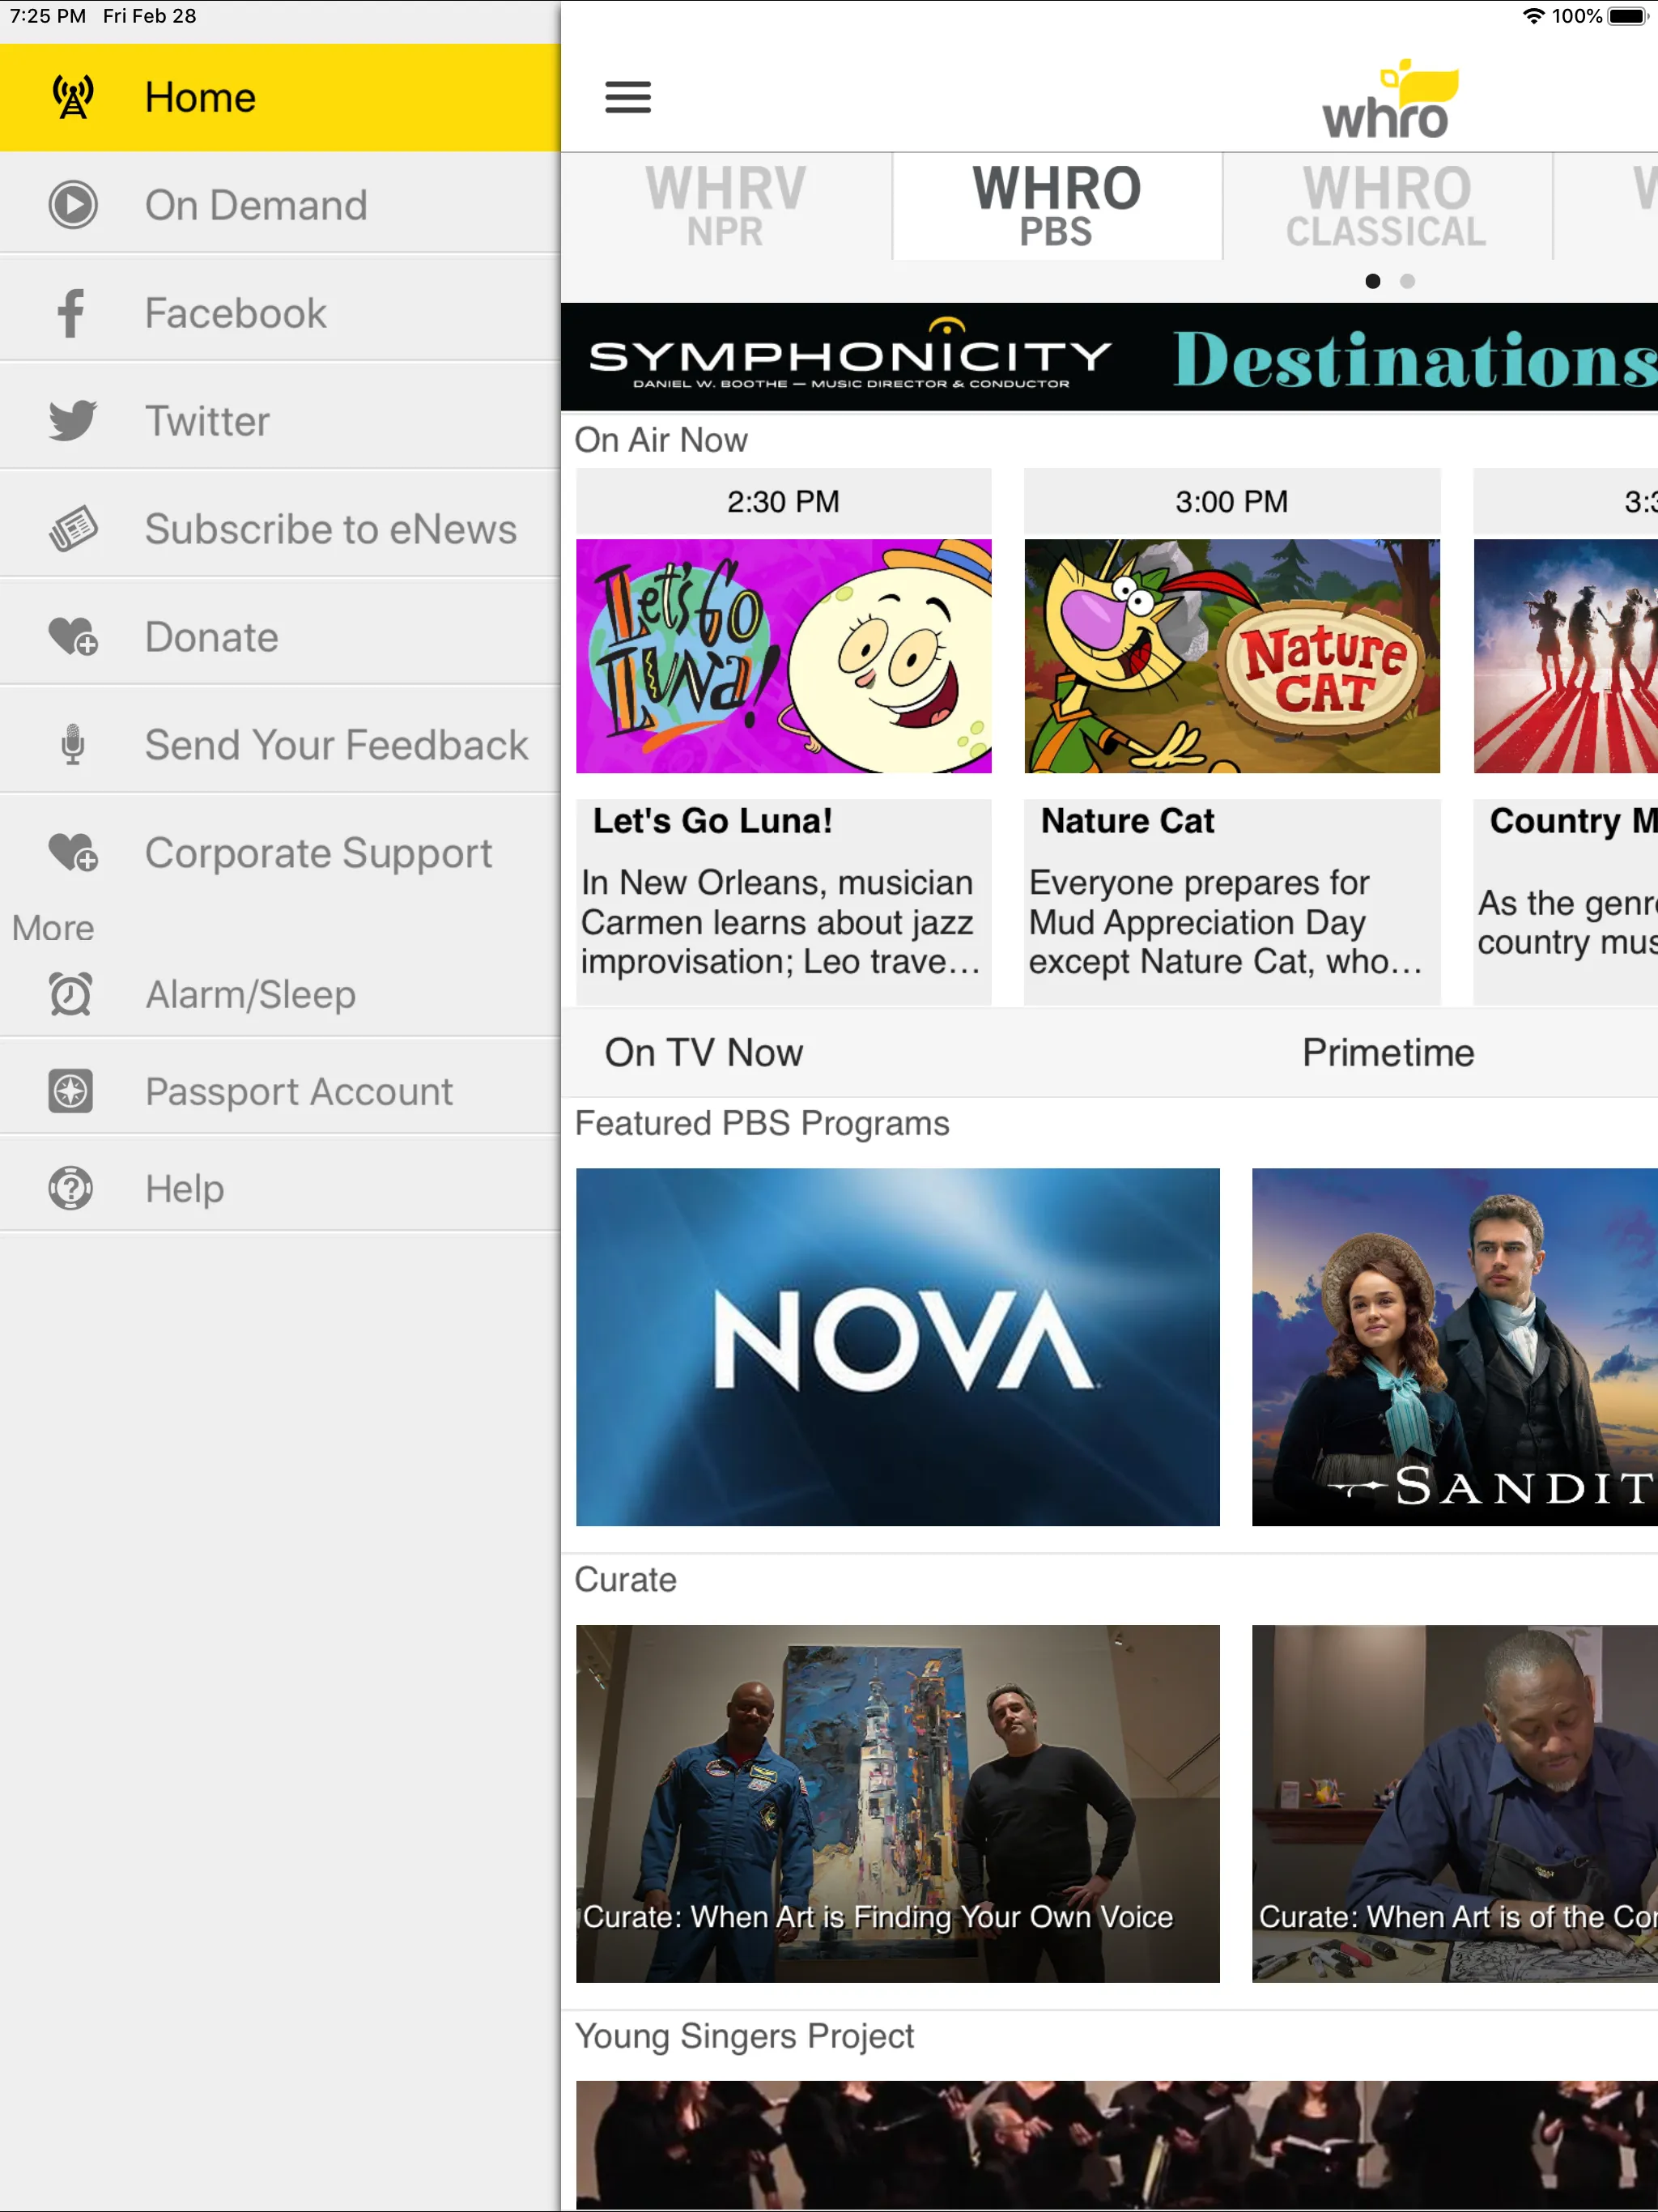This screenshot has width=1658, height=2212.
Task: Click the Donate heart-plus icon
Action: (x=70, y=636)
